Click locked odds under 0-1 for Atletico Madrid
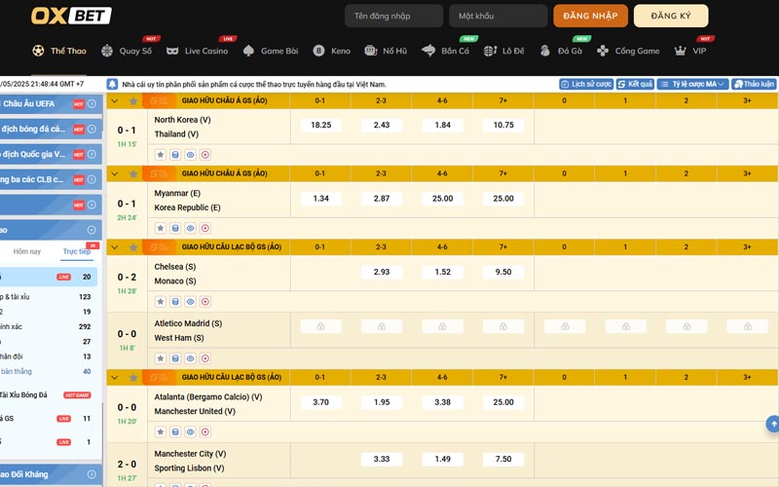The width and height of the screenshot is (779, 487). click(x=321, y=326)
